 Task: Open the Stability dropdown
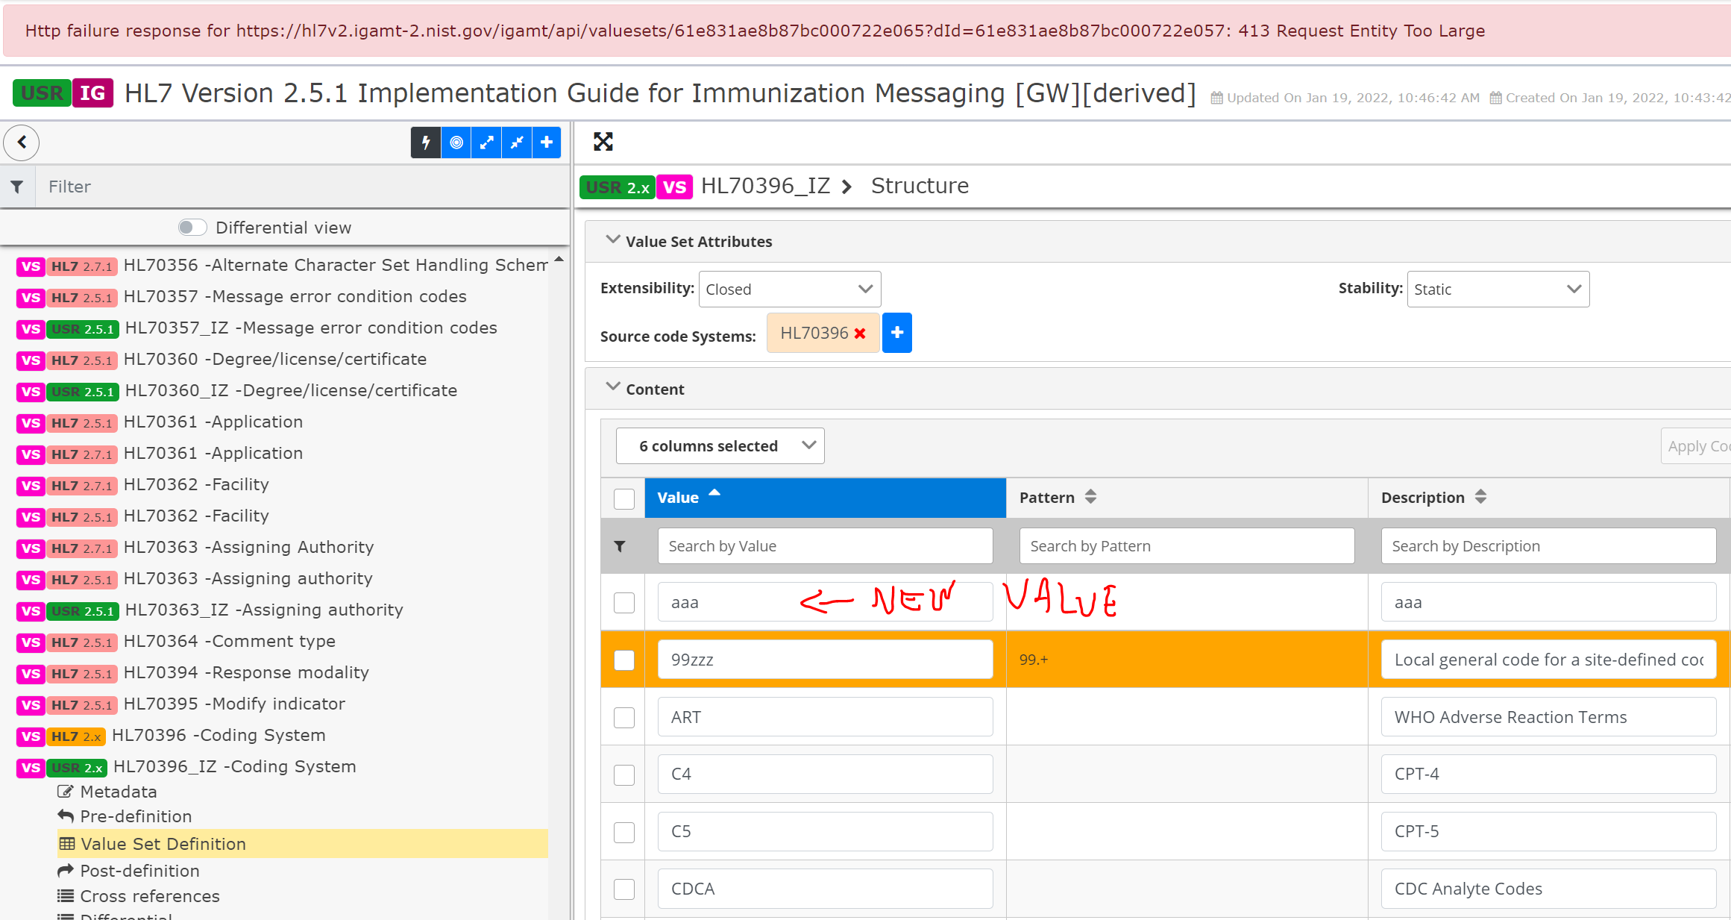1498,290
